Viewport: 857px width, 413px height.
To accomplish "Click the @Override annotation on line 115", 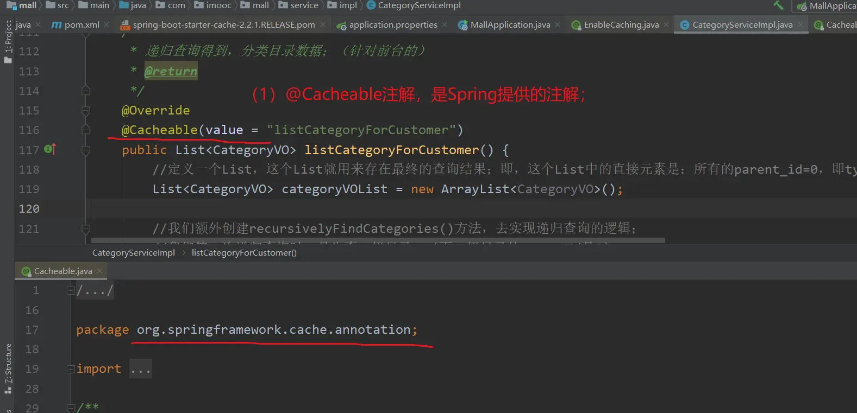I will (x=156, y=110).
